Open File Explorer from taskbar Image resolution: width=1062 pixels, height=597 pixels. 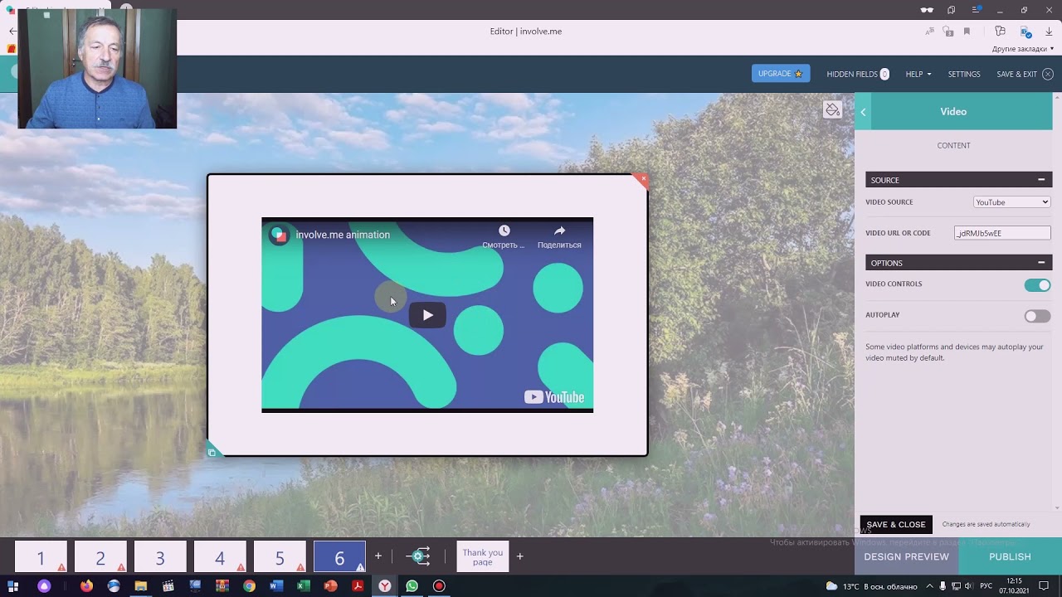coord(141,586)
